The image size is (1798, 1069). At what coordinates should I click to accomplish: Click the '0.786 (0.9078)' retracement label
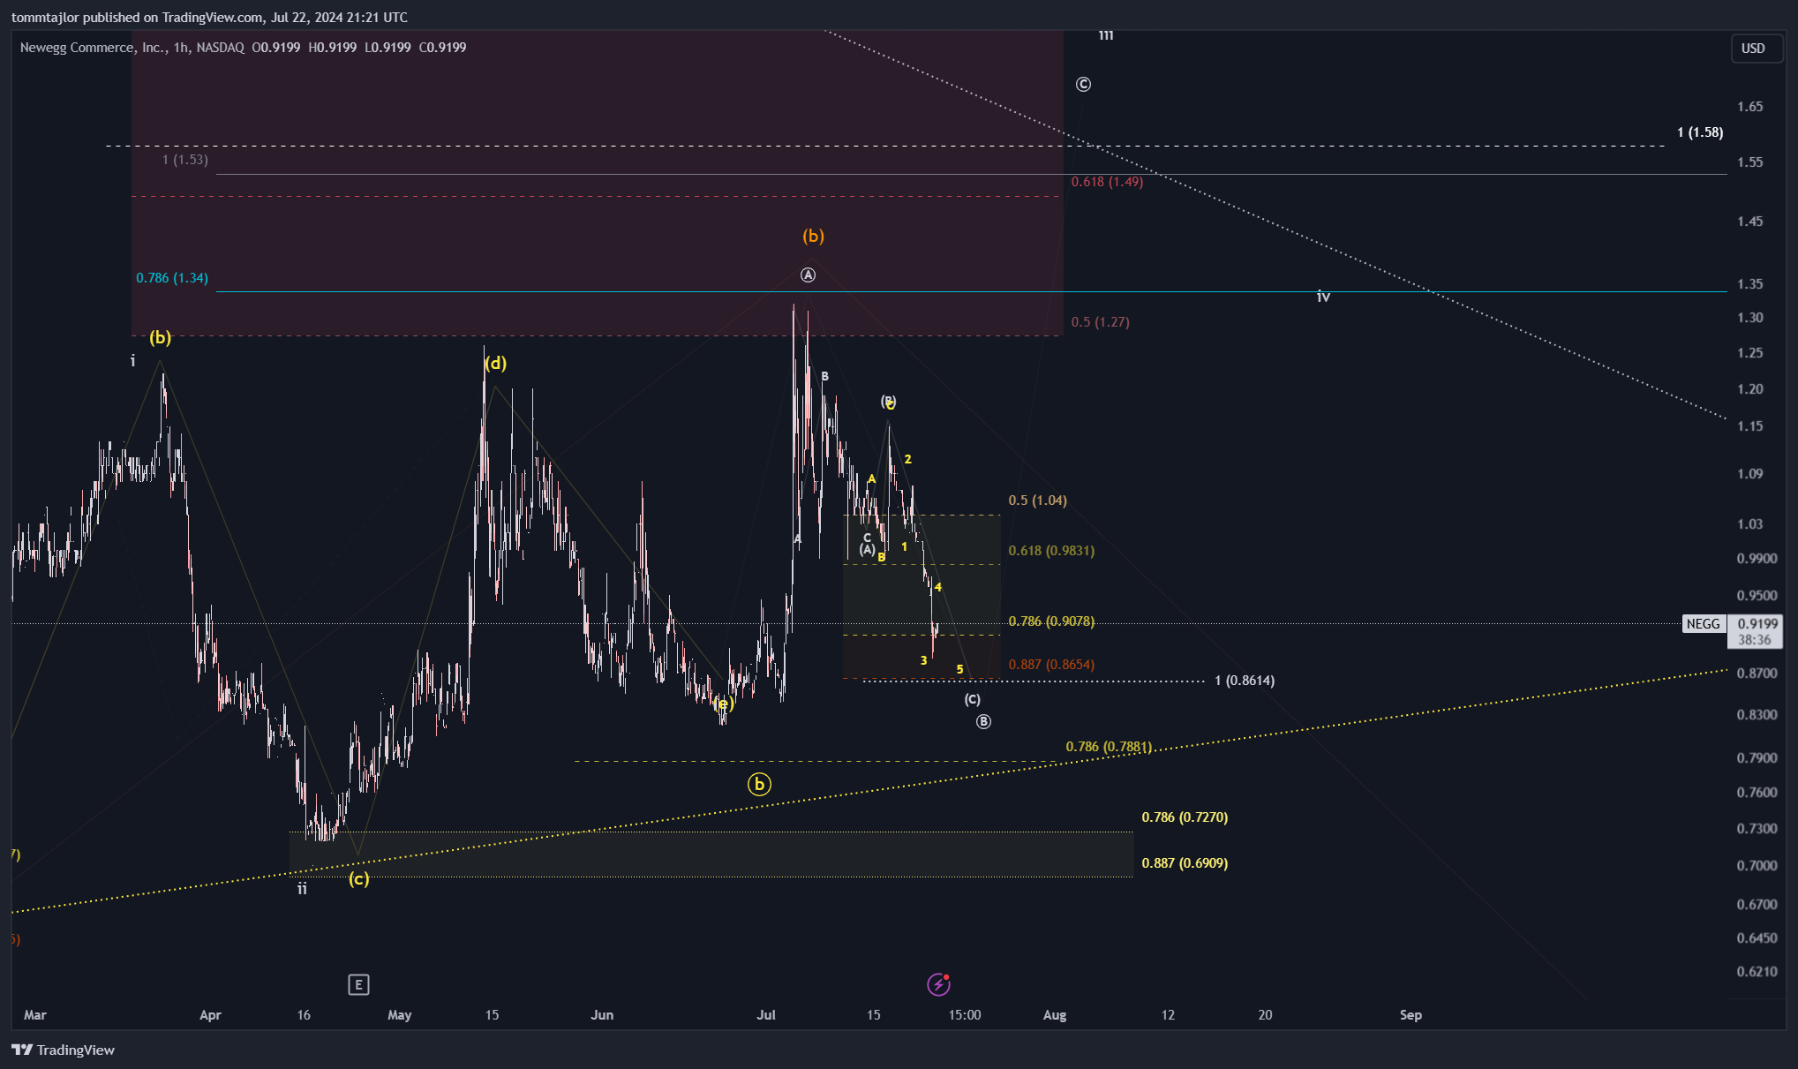tap(1051, 621)
